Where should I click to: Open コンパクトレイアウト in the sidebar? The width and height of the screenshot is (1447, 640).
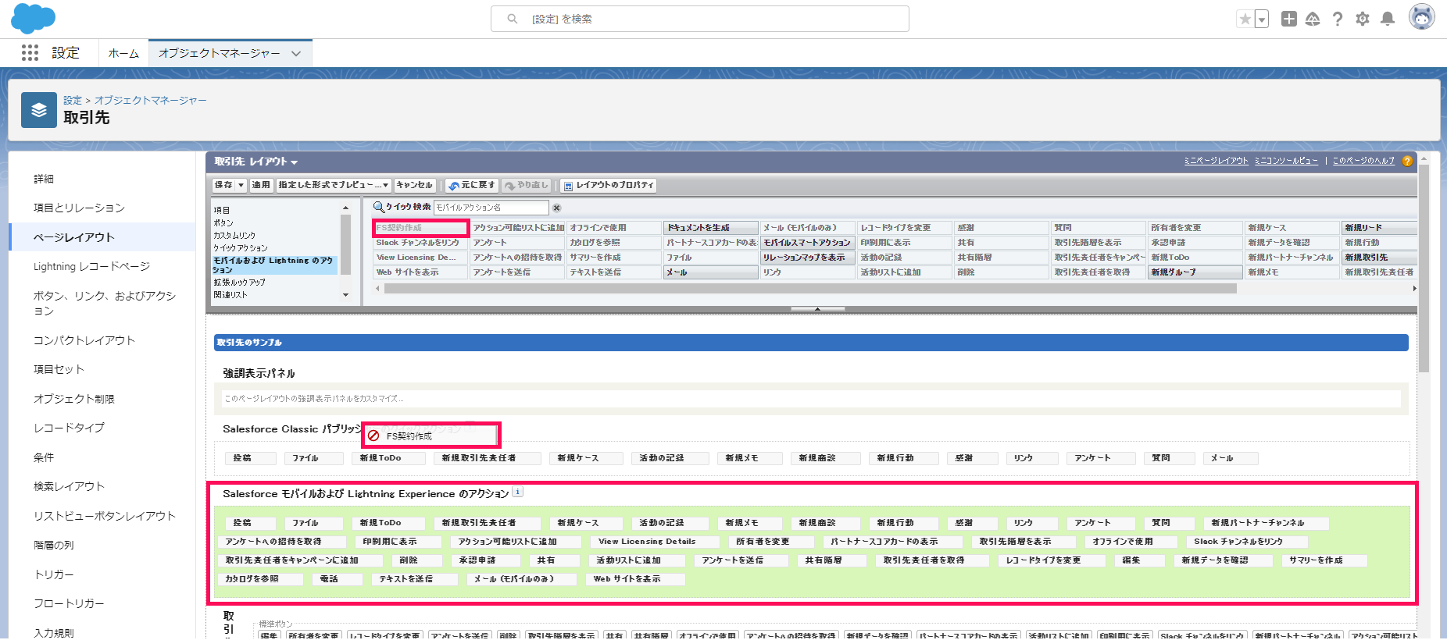(84, 340)
